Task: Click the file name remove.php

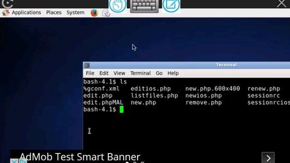Action: [203, 103]
